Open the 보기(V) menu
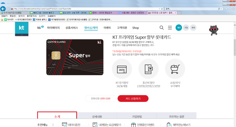 coord(22,16)
